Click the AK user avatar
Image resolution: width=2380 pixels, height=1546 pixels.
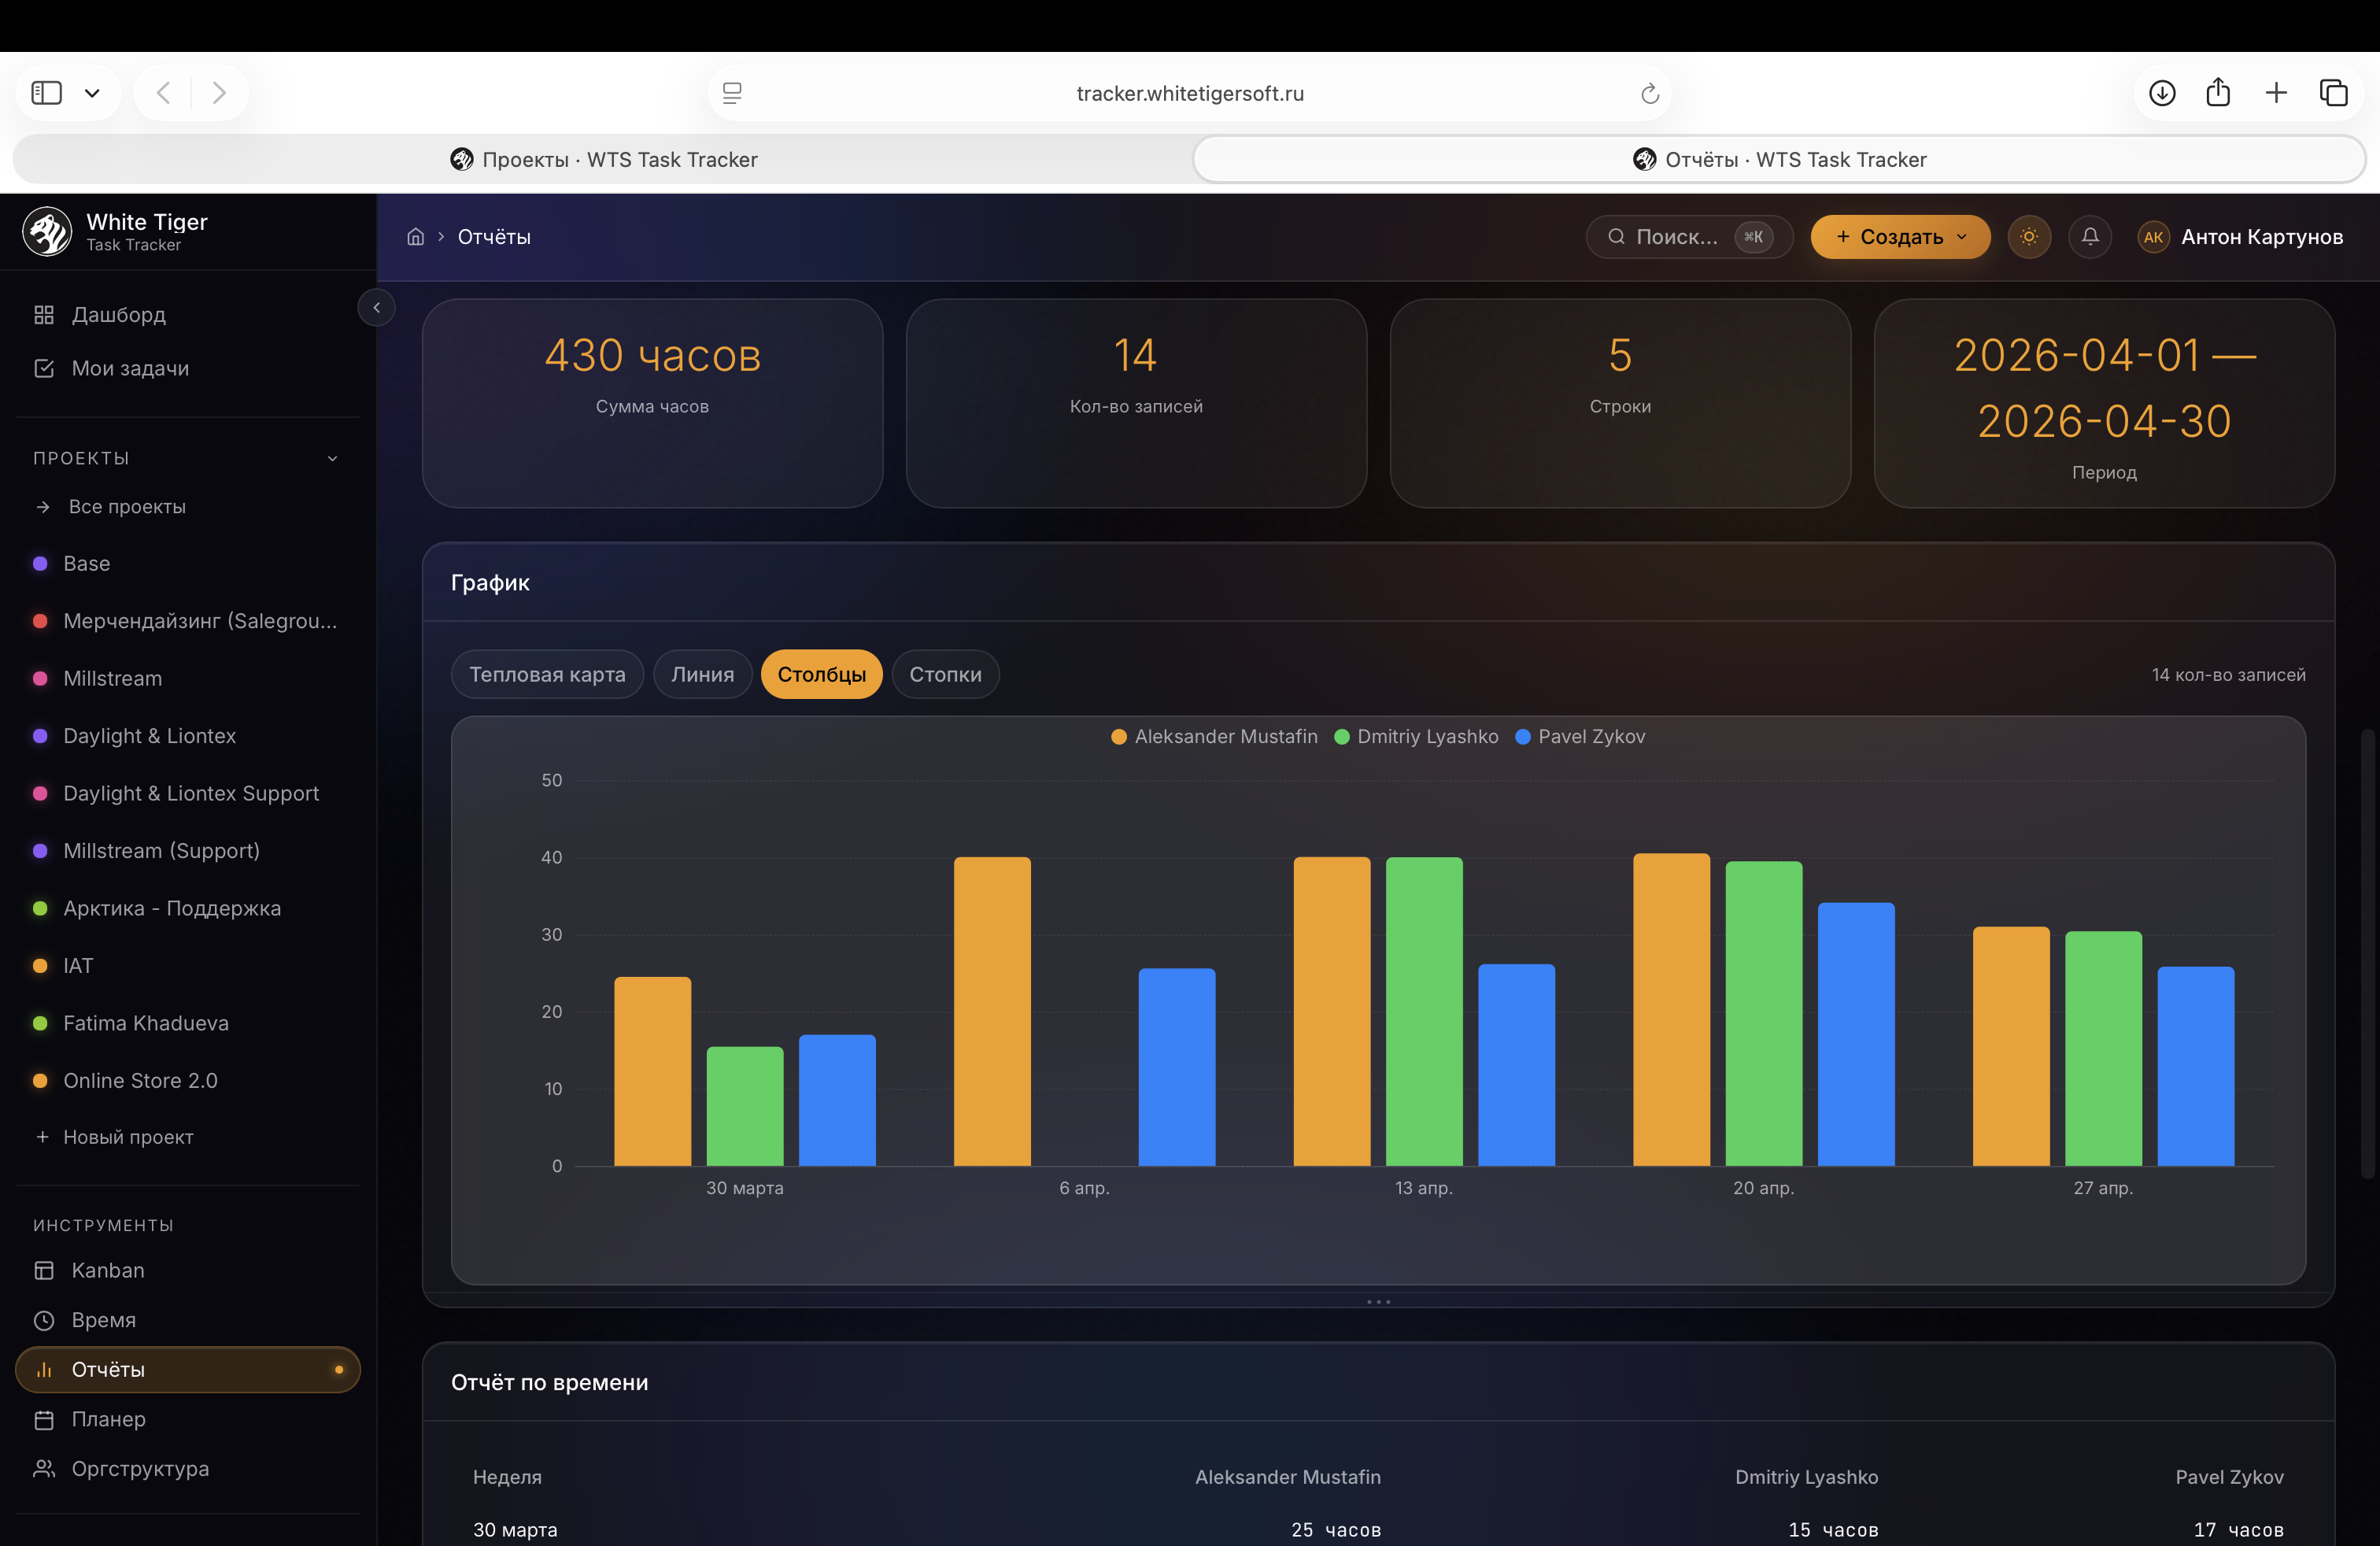(x=2153, y=237)
